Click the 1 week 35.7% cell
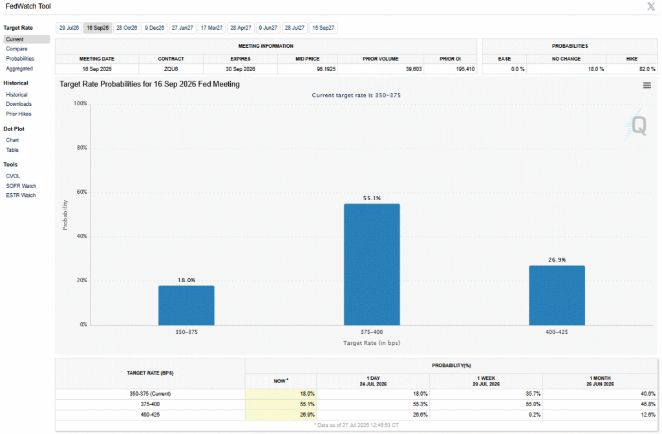Image resolution: width=662 pixels, height=434 pixels. [x=486, y=394]
